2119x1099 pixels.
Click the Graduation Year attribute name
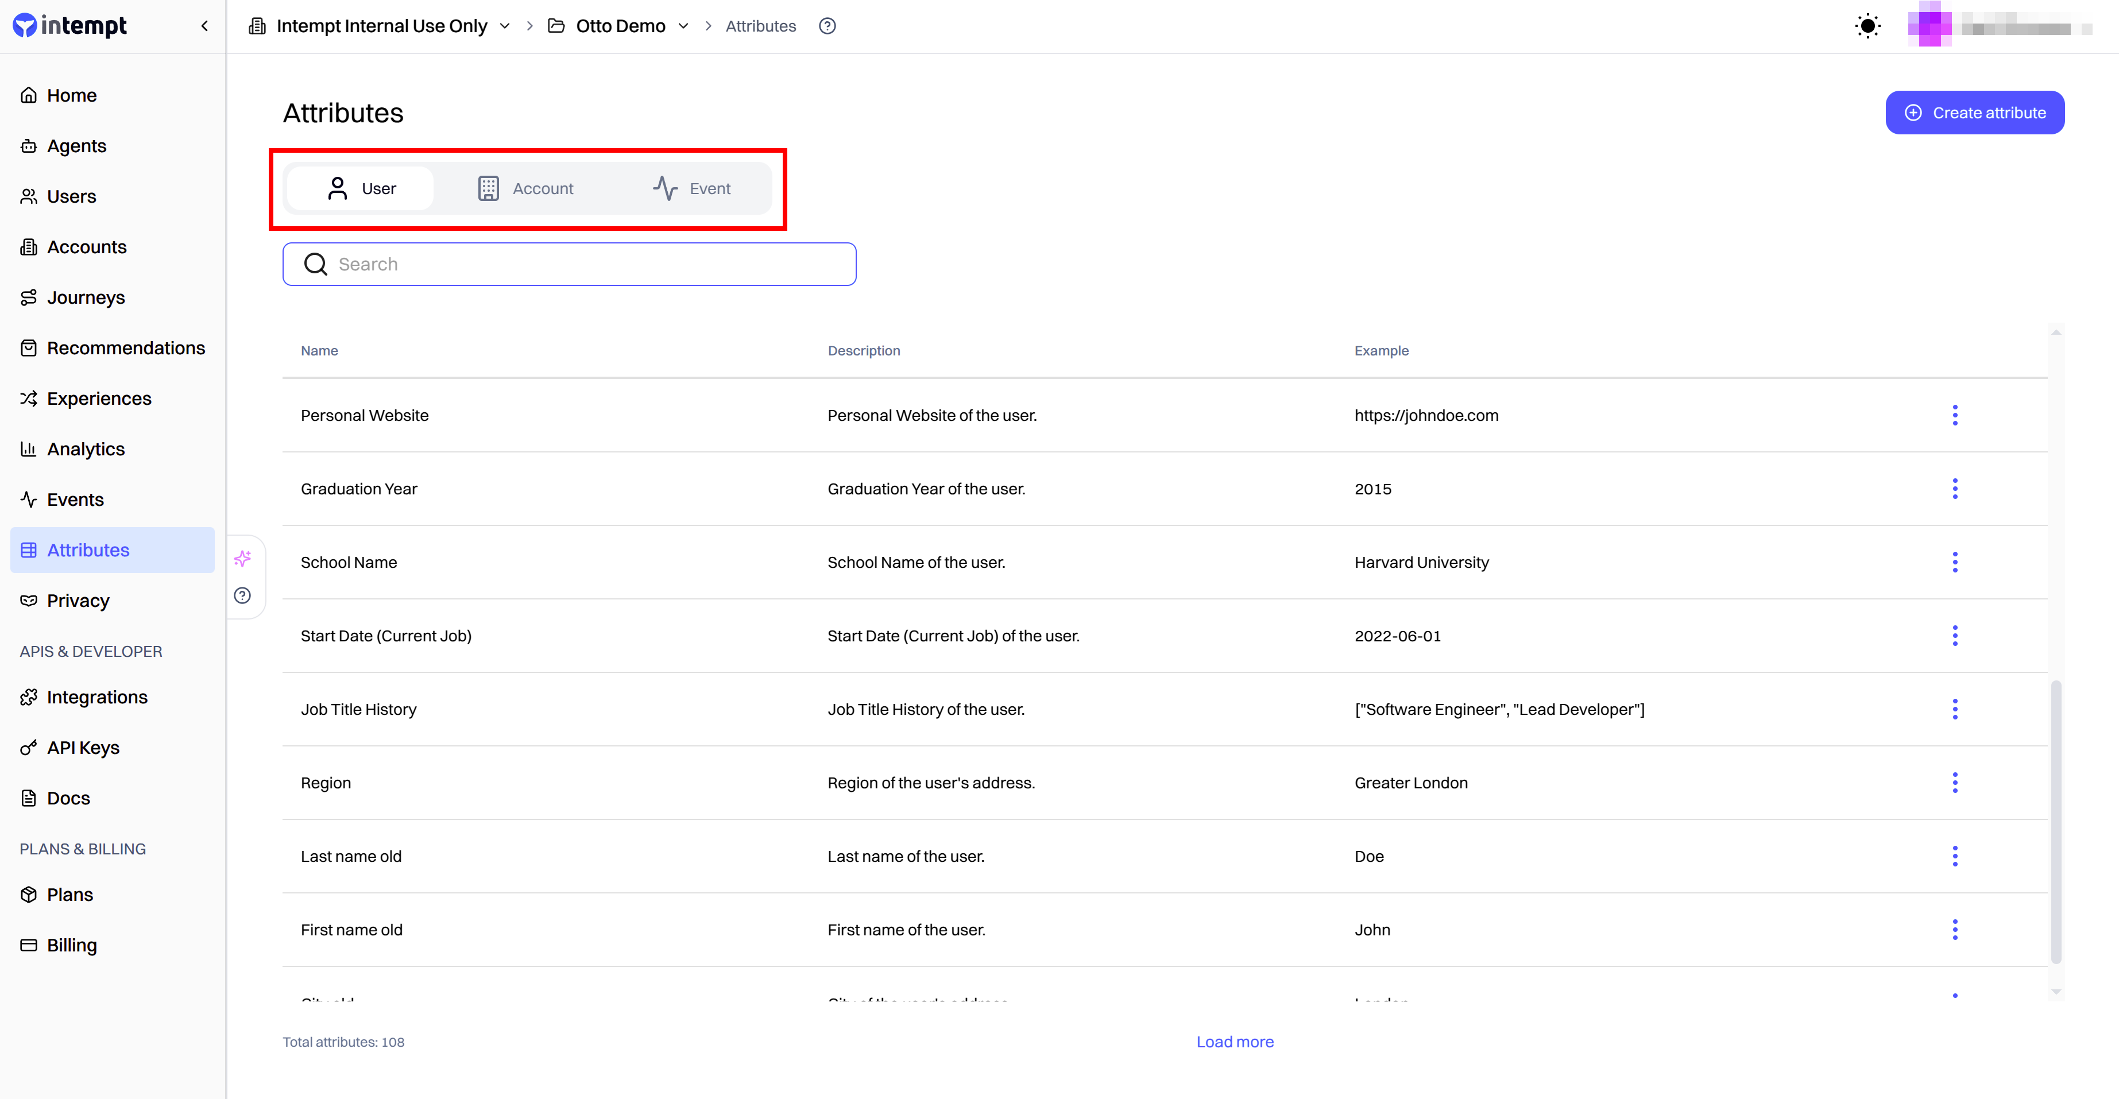click(x=359, y=489)
